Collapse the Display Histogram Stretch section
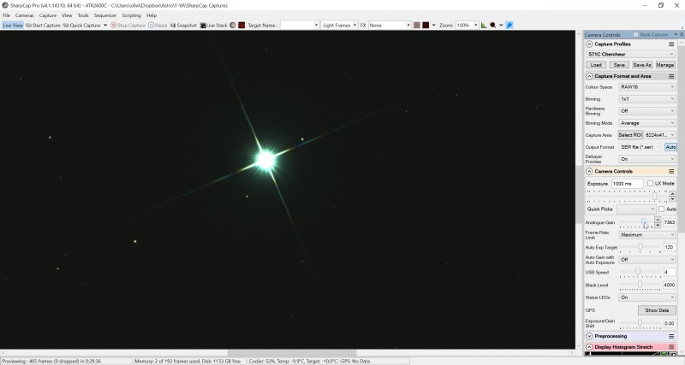Viewport: 685px width, 365px height. 589,347
